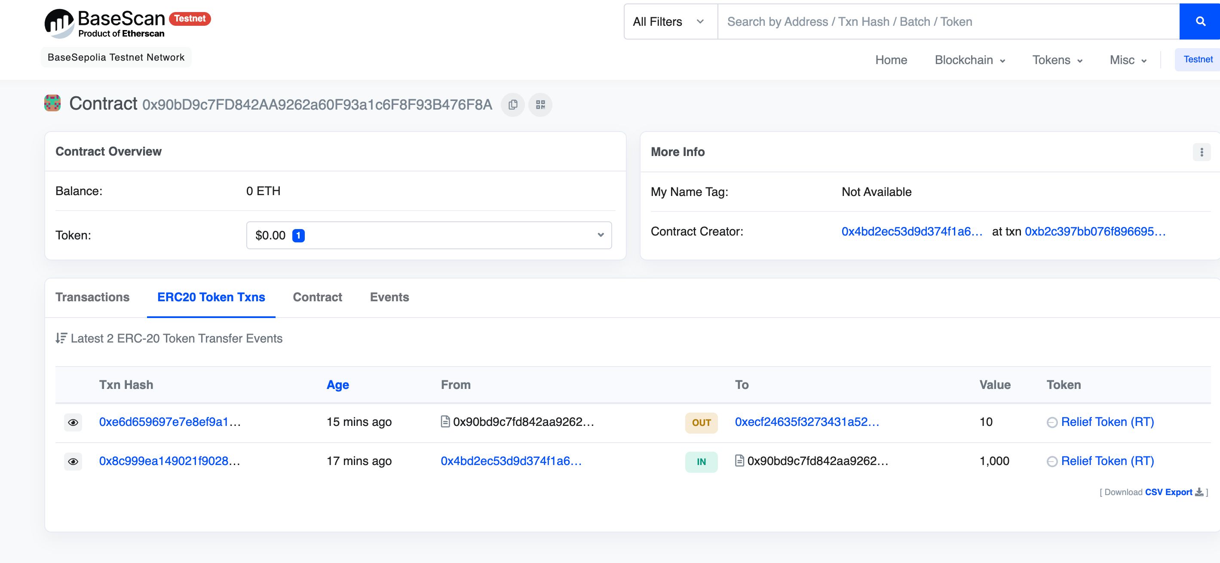Open the All Filters dropdown

click(671, 22)
